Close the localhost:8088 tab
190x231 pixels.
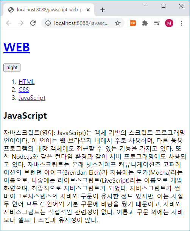pyautogui.click(x=88, y=10)
